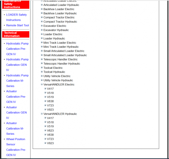
Task: Expand V723 under VersaHANDLER Electric
Action: (x=45, y=105)
